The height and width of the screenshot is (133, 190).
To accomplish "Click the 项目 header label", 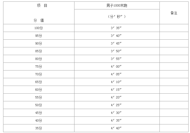I will click(42, 5).
